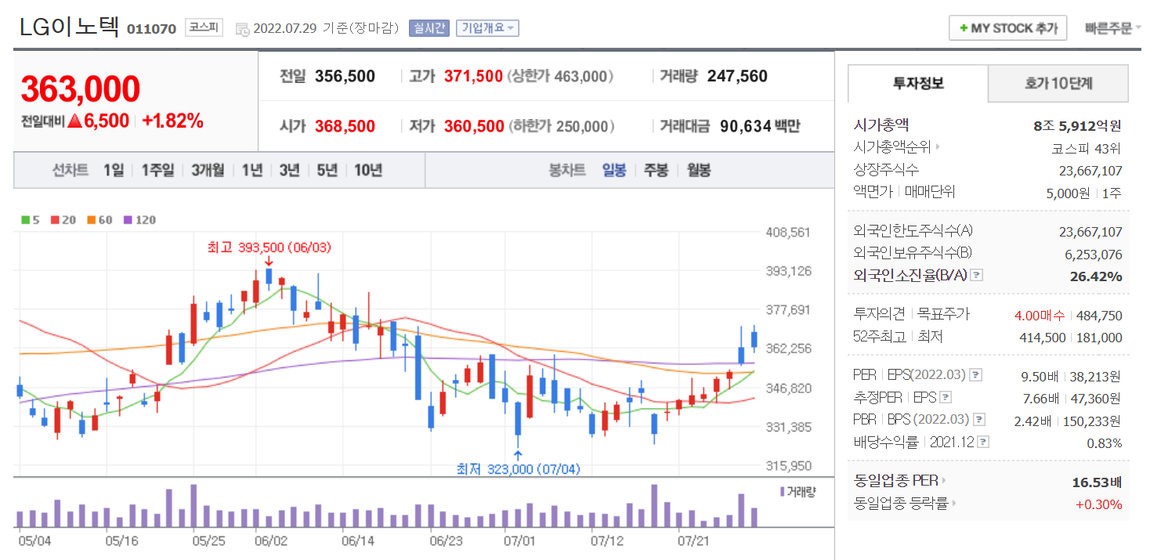The image size is (1150, 560).
Task: Click the 상장주식수 label
Action: (x=886, y=169)
